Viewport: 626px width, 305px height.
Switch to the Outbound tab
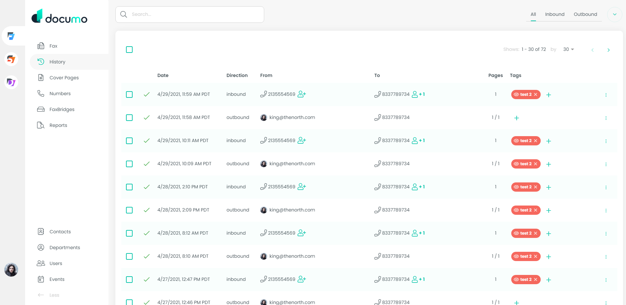pyautogui.click(x=585, y=14)
